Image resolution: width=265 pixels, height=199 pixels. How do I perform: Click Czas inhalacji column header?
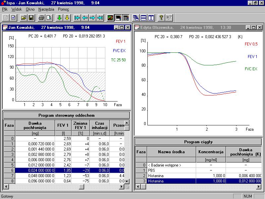click(x=100, y=125)
